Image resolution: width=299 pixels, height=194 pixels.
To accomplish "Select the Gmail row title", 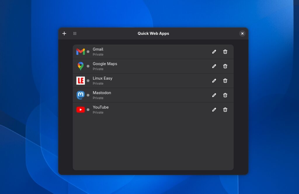I will coord(98,49).
